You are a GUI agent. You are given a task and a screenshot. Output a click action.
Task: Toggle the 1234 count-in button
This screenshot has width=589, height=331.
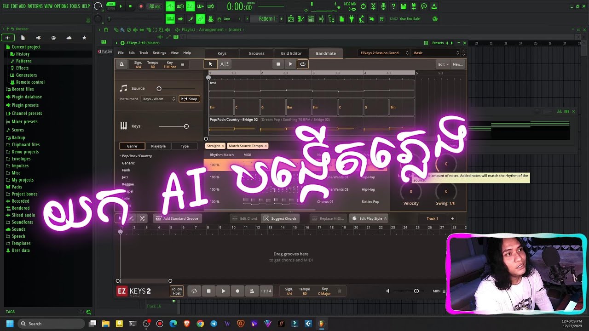[266, 291]
